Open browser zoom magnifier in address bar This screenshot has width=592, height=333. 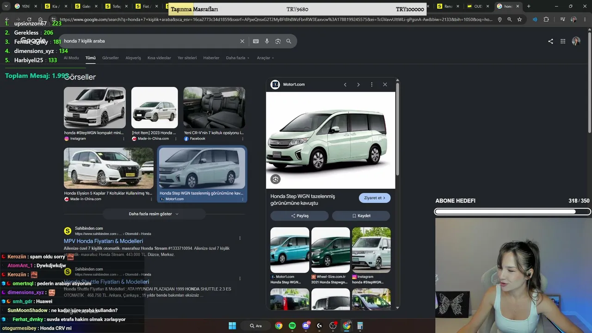[x=509, y=19]
